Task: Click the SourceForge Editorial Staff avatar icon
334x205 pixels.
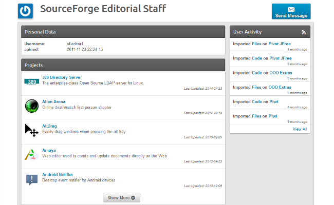Action: (x=25, y=11)
